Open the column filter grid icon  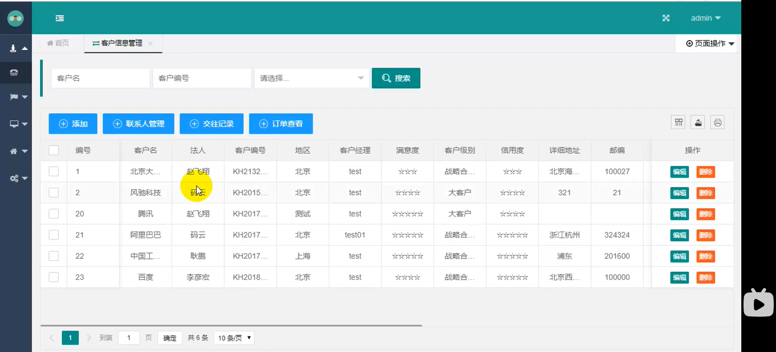tap(679, 123)
